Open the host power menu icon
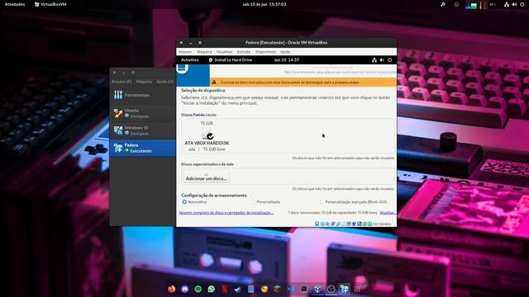The height and width of the screenshot is (297, 529). coord(522,4)
